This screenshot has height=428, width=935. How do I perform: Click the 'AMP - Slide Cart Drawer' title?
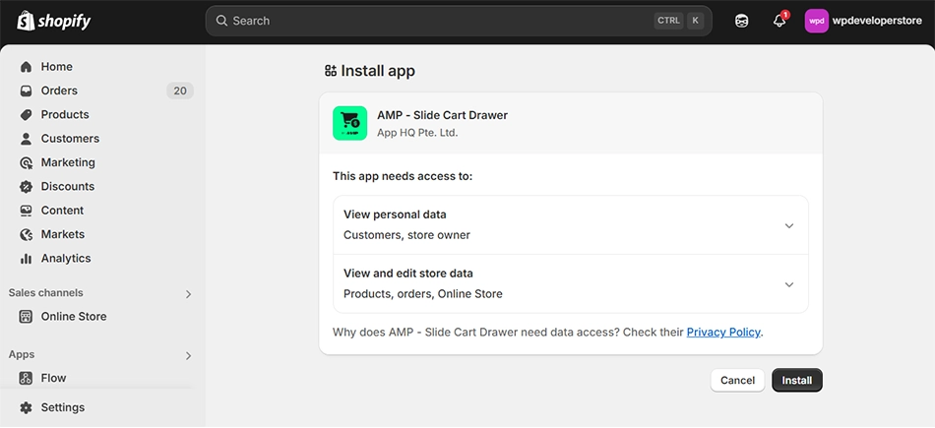[x=443, y=115]
